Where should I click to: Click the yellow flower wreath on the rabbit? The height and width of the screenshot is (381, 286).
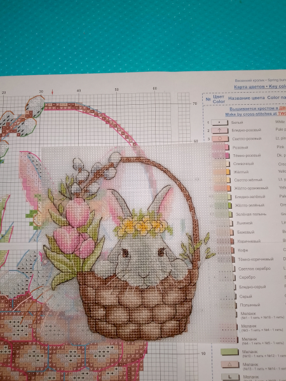tap(143, 226)
